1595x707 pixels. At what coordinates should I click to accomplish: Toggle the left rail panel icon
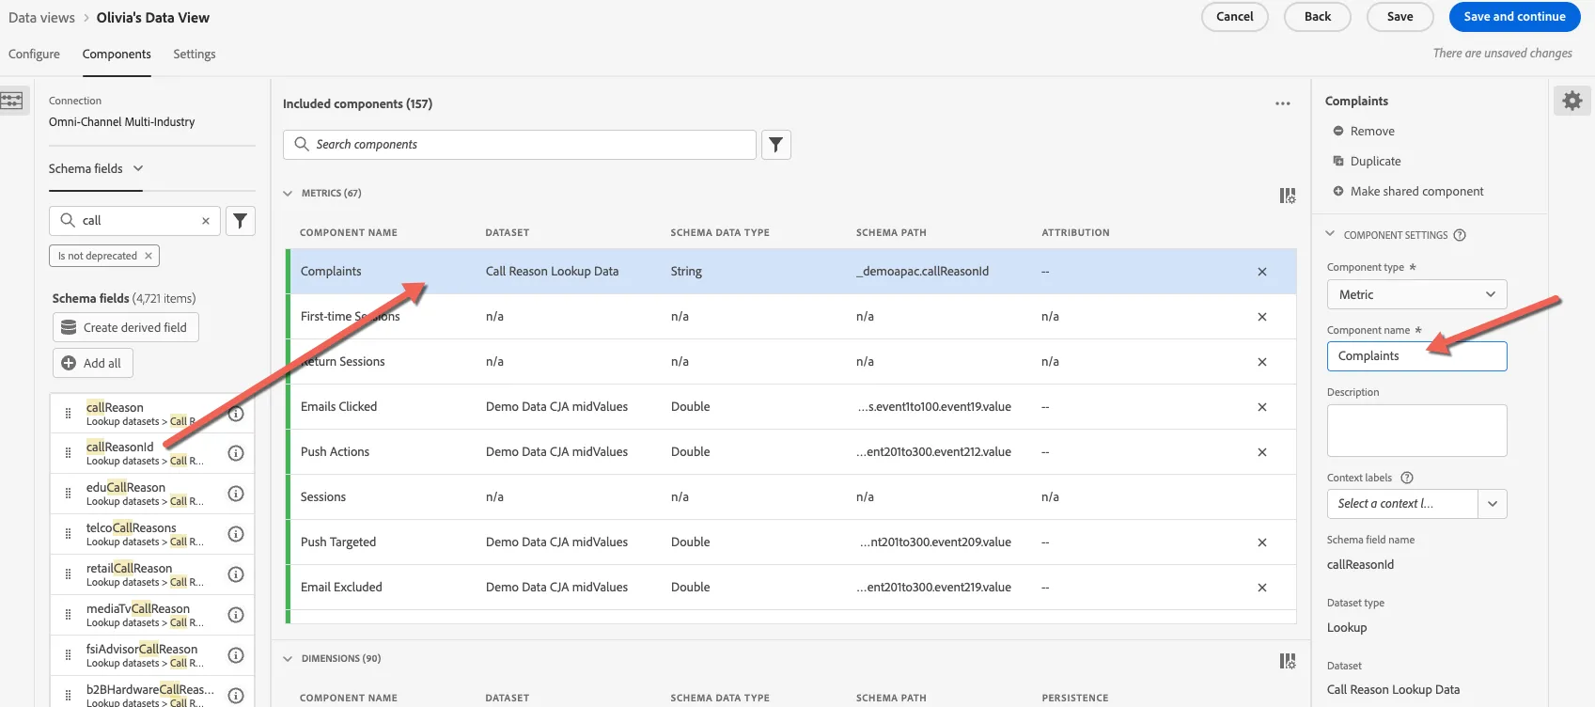[x=11, y=100]
